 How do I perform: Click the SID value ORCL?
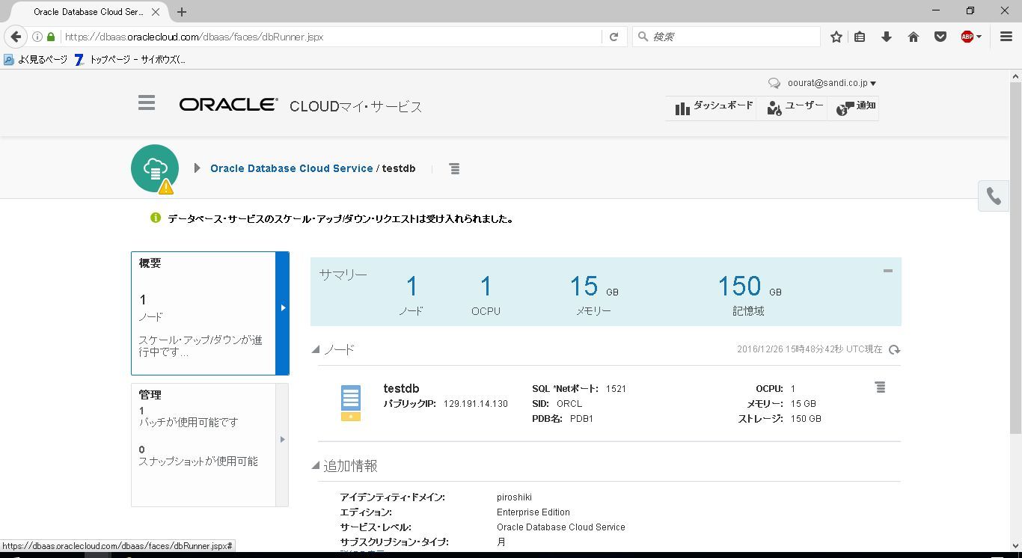(569, 404)
